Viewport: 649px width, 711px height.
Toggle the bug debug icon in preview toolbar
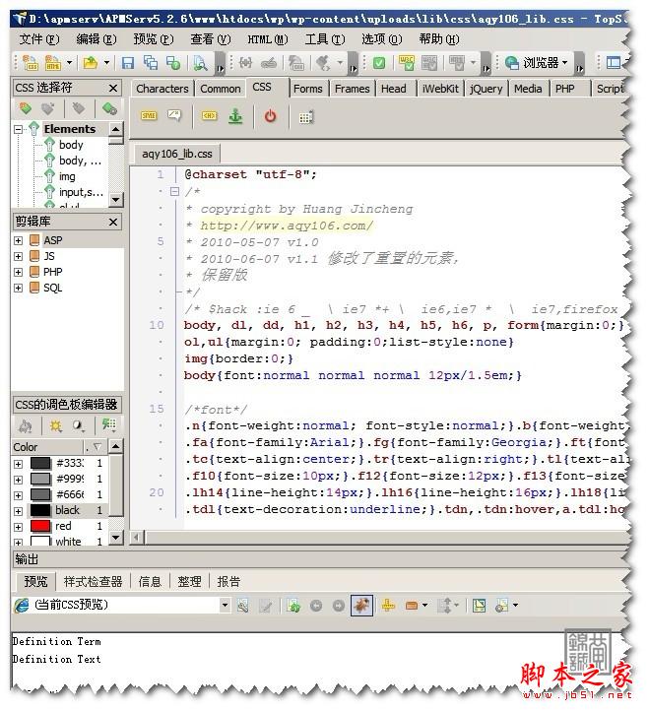pos(361,606)
